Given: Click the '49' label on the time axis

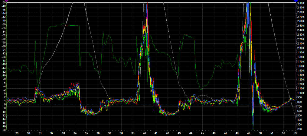Looking at the screenshot, I should tap(249, 133).
